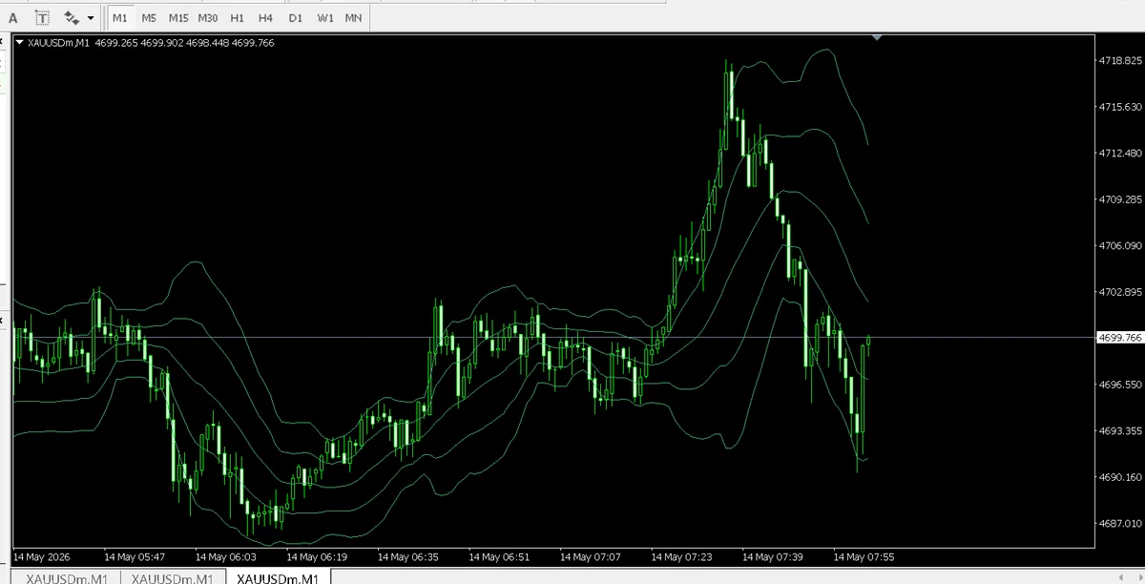Image resolution: width=1145 pixels, height=584 pixels.
Task: Click the 14 May 07:07 time label
Action: coord(591,556)
